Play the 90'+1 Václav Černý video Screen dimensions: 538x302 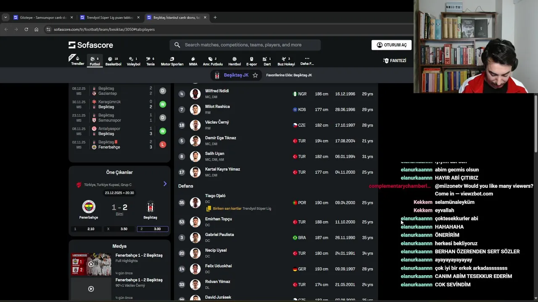[91, 289]
